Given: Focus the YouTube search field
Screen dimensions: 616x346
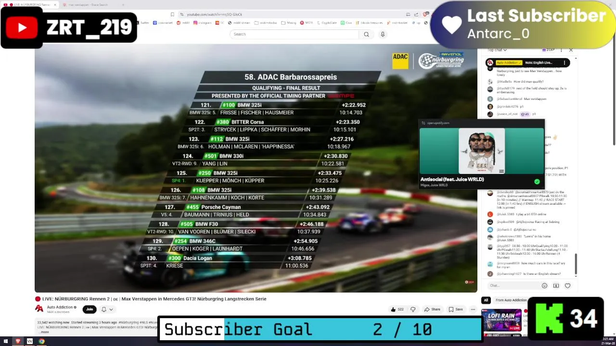Looking at the screenshot, I should tap(294, 34).
